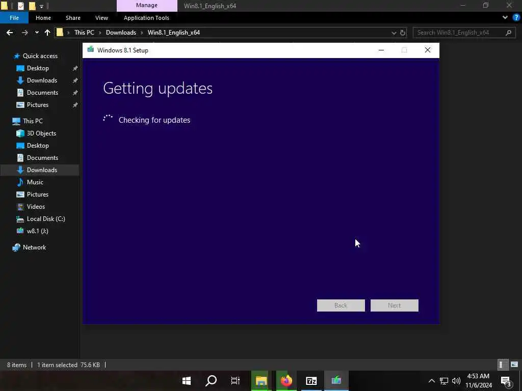Open Local Disk (C:)
This screenshot has height=391, width=522.
[45, 219]
